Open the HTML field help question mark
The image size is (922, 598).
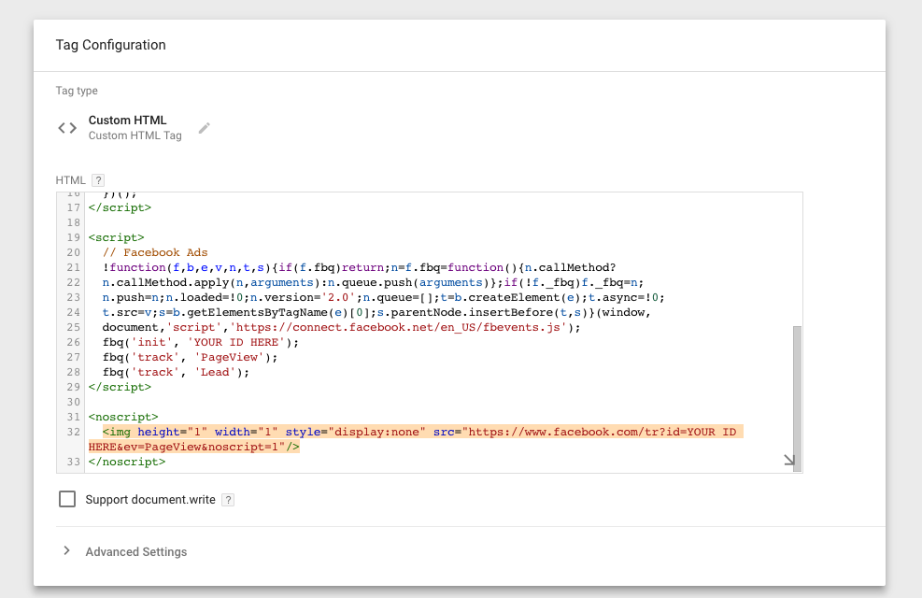pos(98,180)
